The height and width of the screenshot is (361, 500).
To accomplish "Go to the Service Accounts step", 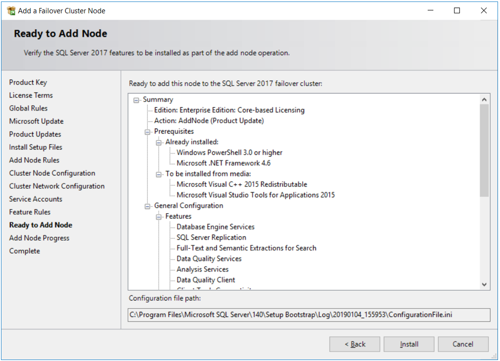I will coord(36,199).
